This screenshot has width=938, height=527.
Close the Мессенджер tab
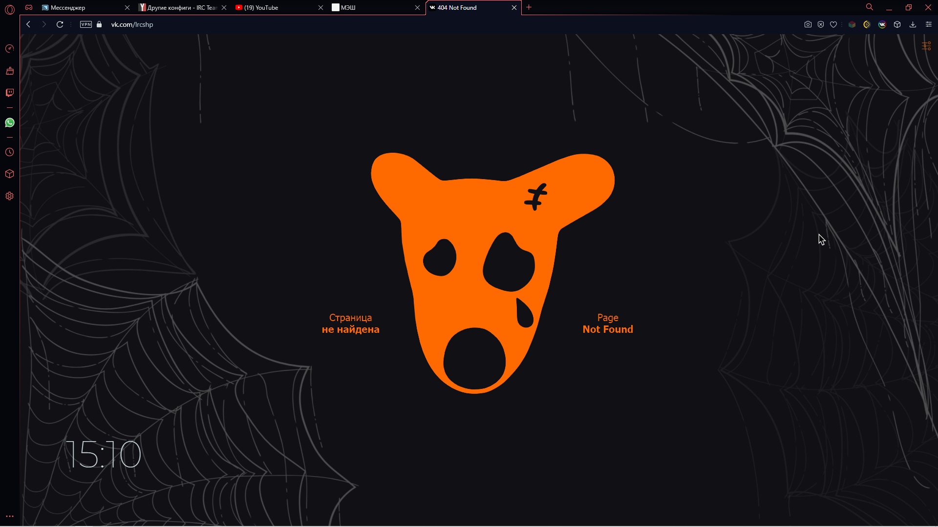pyautogui.click(x=128, y=7)
